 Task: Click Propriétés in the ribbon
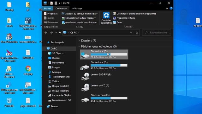pos(51,14)
